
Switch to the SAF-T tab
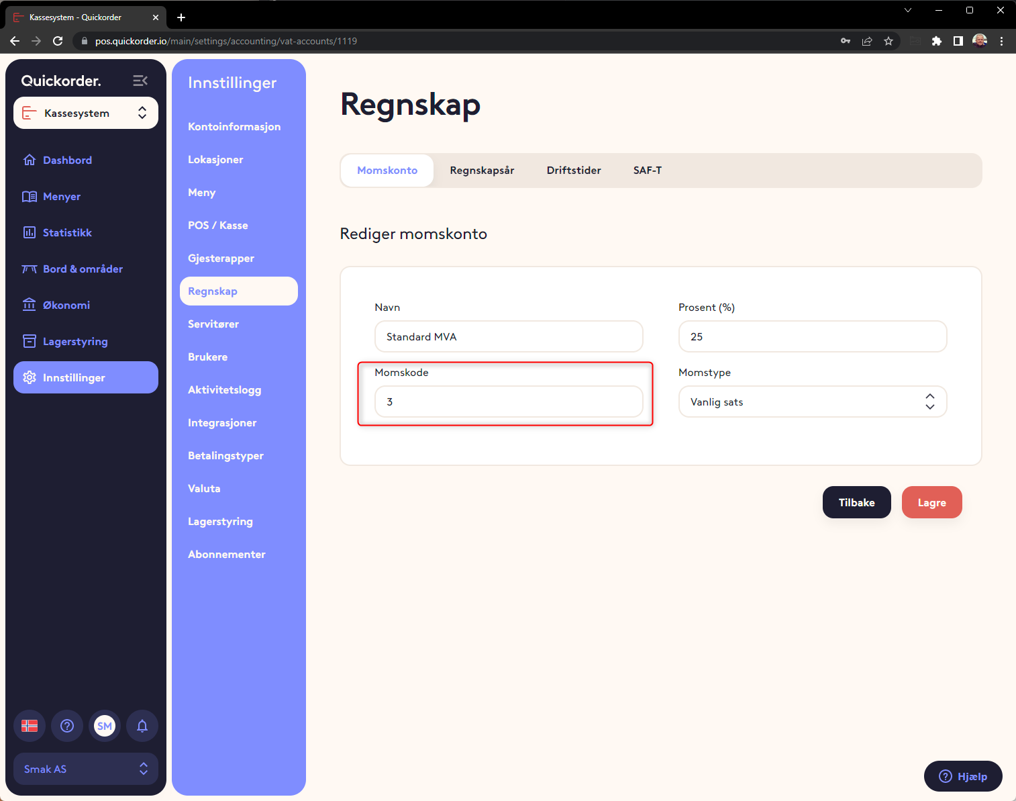pyautogui.click(x=647, y=171)
